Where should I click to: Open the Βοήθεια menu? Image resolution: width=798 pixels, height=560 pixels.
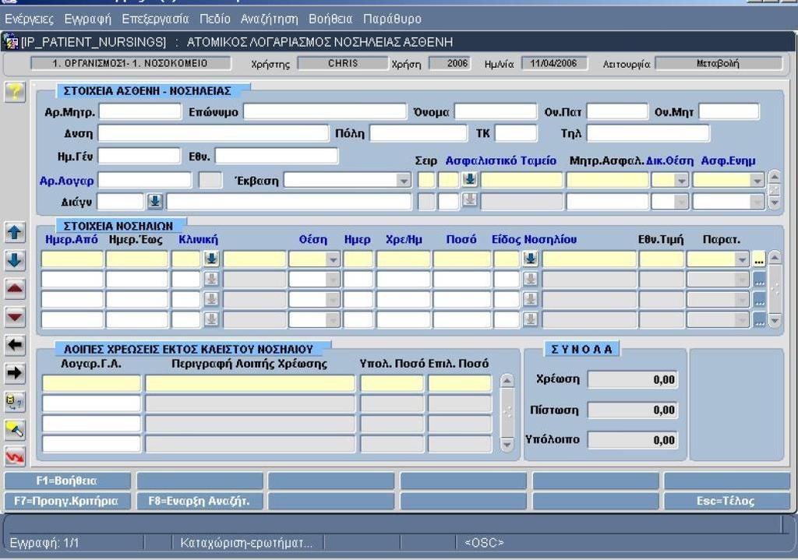[330, 19]
